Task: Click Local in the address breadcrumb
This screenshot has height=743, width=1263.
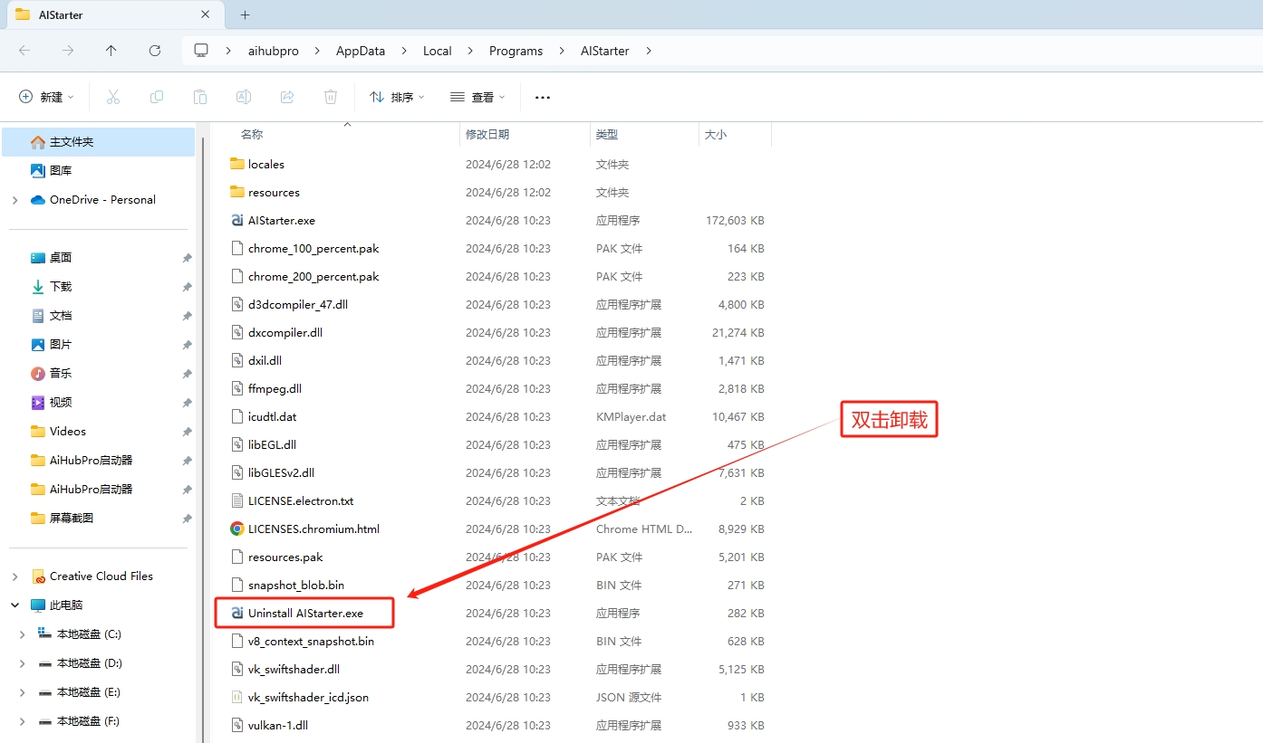Action: (437, 51)
